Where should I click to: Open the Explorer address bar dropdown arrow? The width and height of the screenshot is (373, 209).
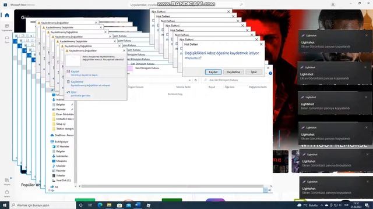click(x=189, y=80)
